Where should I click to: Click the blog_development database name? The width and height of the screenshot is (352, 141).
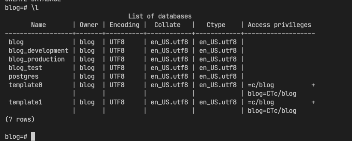(x=38, y=51)
